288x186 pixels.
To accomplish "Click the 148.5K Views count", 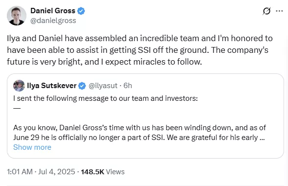I will coord(103,172).
